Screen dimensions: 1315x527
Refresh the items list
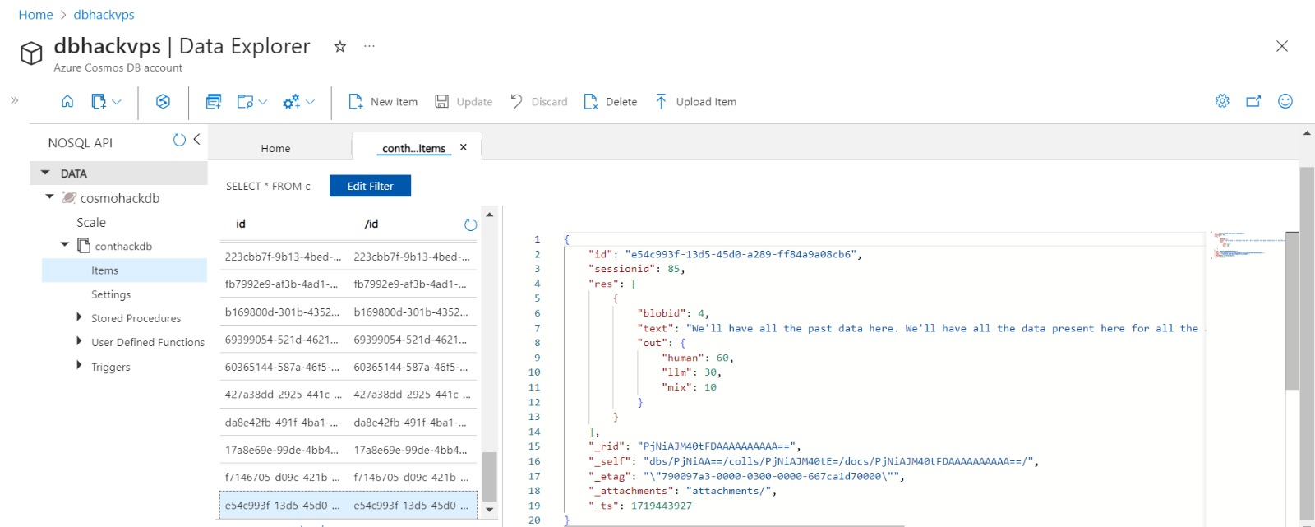[470, 224]
